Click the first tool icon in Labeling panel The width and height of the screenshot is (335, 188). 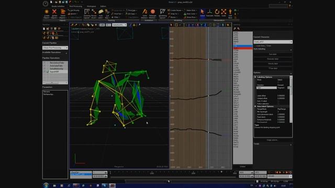(x=235, y=29)
